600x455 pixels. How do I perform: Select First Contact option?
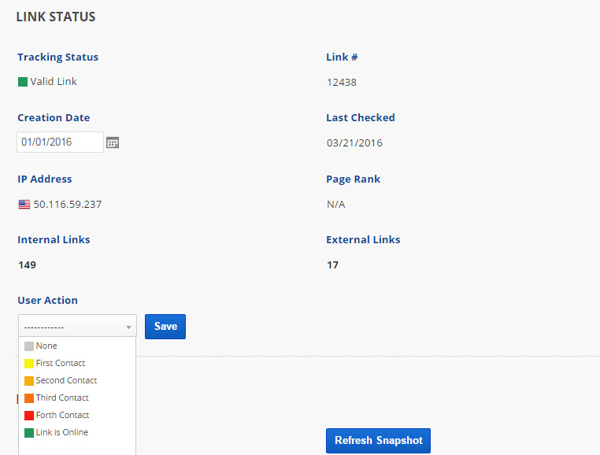point(61,364)
